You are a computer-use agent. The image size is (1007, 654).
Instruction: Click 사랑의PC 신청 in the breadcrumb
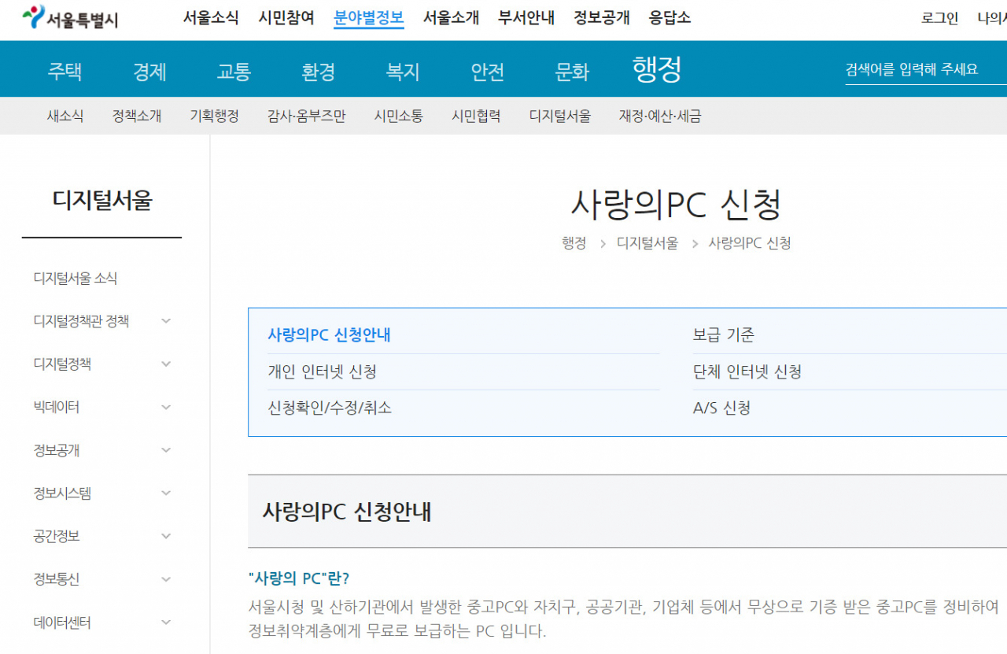click(750, 243)
